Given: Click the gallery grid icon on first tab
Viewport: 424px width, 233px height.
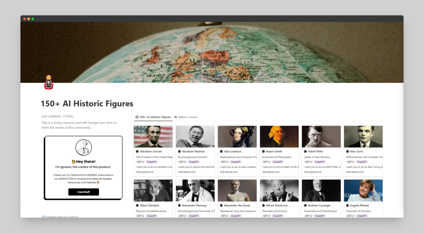Looking at the screenshot, I should [x=137, y=117].
